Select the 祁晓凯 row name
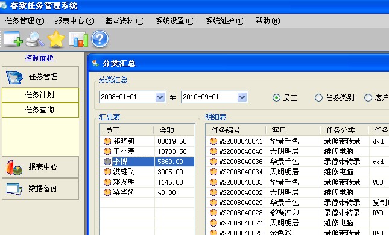This screenshot has height=235, width=389. [x=124, y=141]
